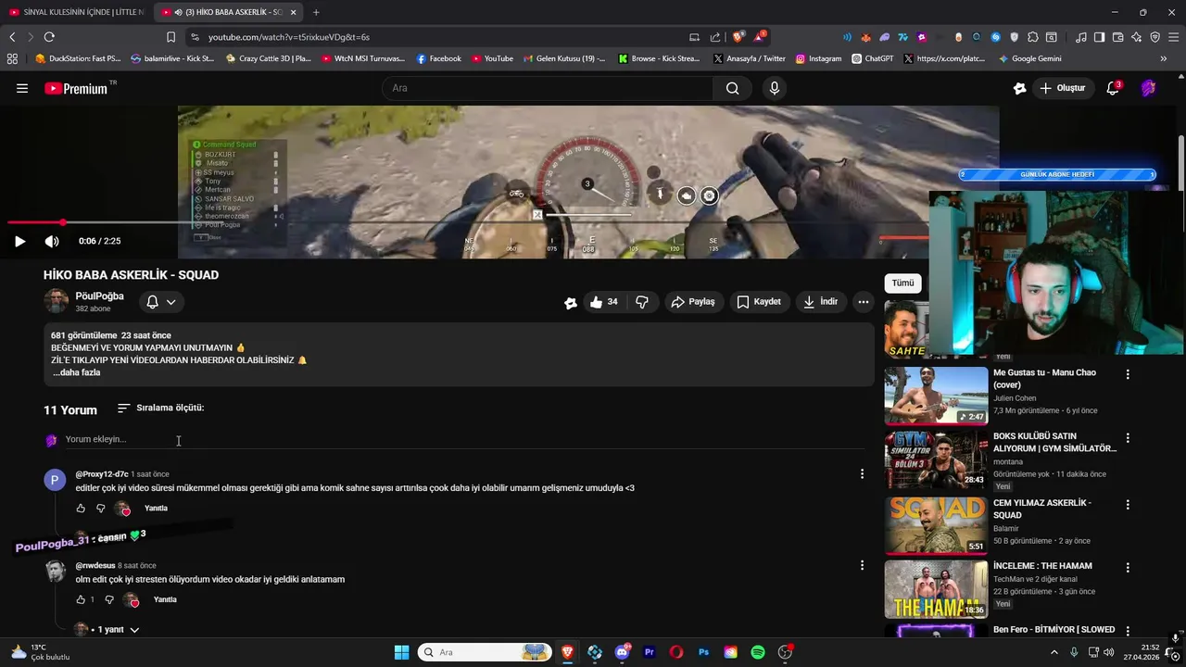The image size is (1186, 667).
Task: Open Spotify from taskbar
Action: [x=758, y=652]
